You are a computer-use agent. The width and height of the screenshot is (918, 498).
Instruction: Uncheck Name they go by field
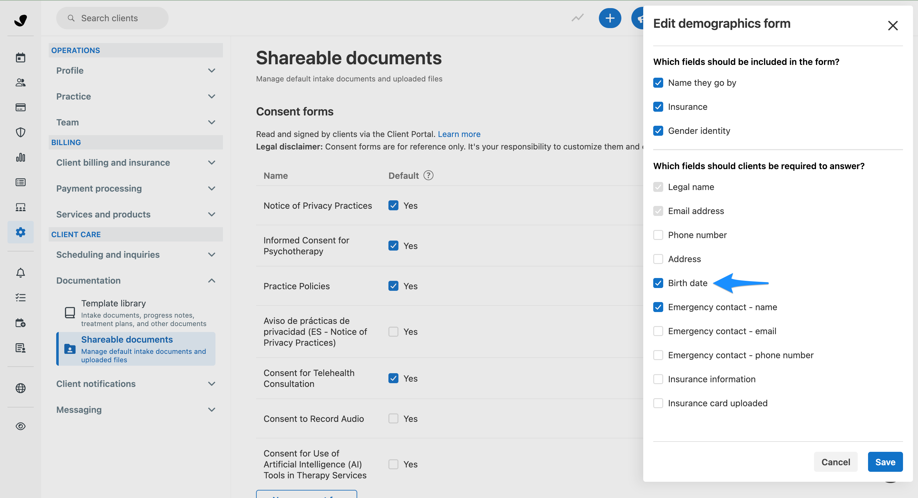pos(658,83)
